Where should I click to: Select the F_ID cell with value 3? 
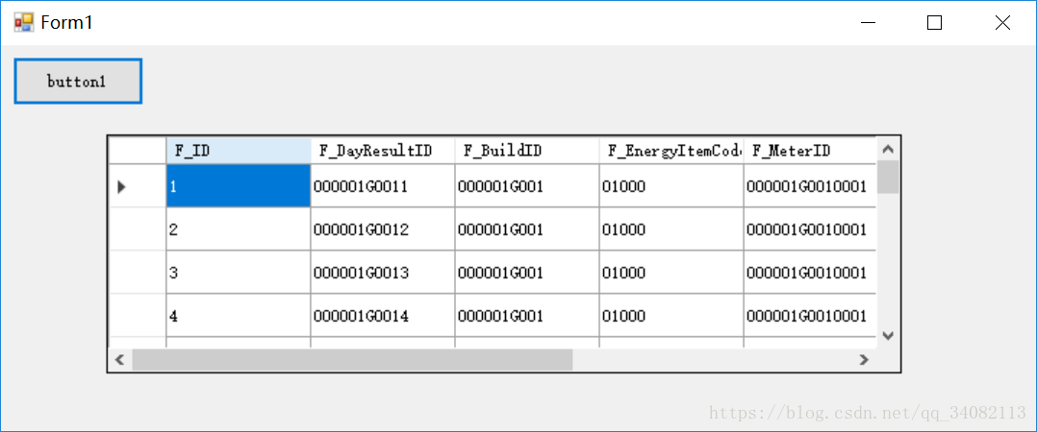239,272
